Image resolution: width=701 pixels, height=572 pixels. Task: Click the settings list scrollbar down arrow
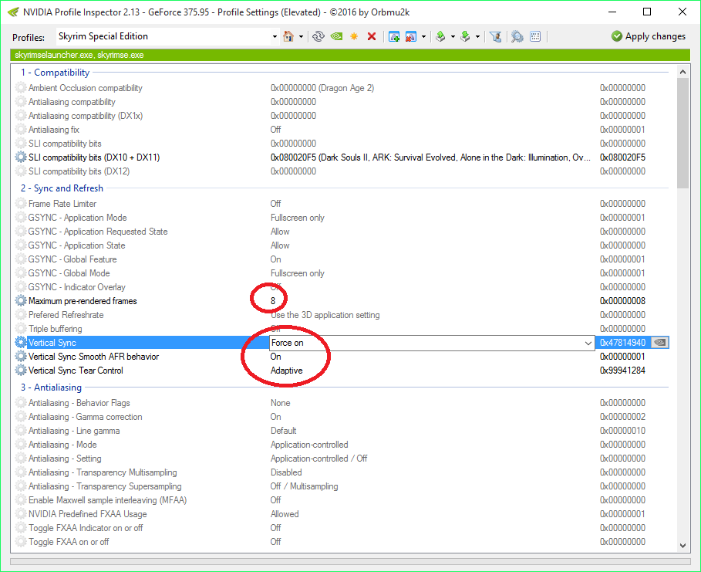click(x=682, y=545)
